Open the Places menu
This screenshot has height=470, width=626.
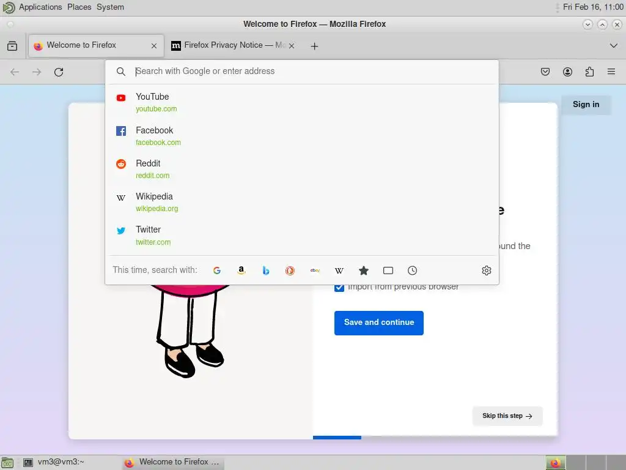tap(79, 7)
